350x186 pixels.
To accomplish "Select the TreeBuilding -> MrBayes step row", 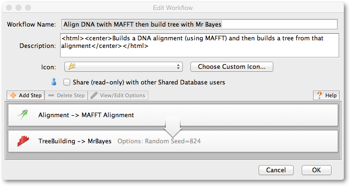I will pyautogui.click(x=173, y=141).
